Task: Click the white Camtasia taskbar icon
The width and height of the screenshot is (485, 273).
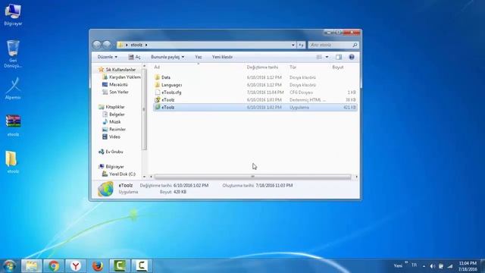Action: pyautogui.click(x=142, y=266)
